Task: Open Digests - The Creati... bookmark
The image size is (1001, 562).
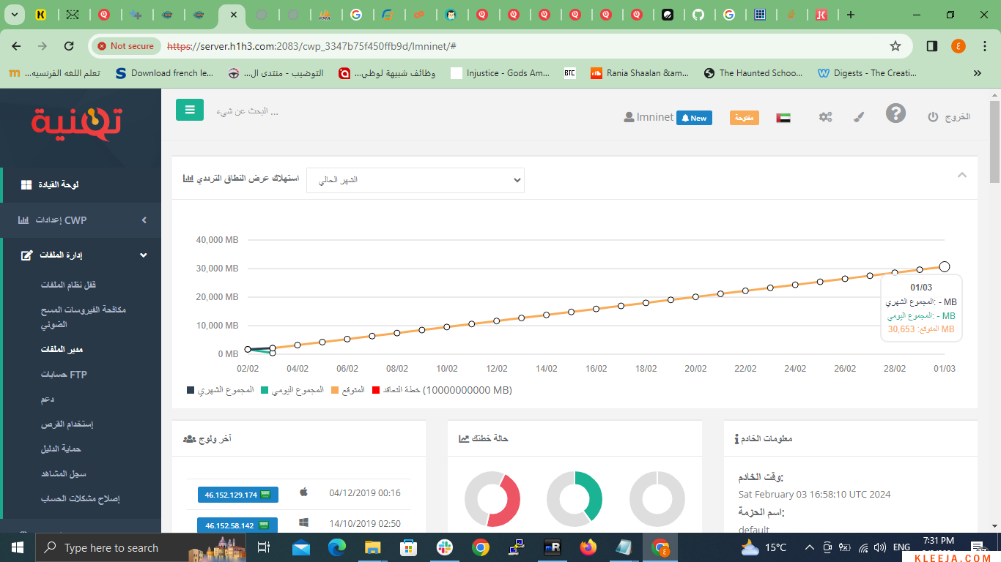Action: [x=867, y=73]
